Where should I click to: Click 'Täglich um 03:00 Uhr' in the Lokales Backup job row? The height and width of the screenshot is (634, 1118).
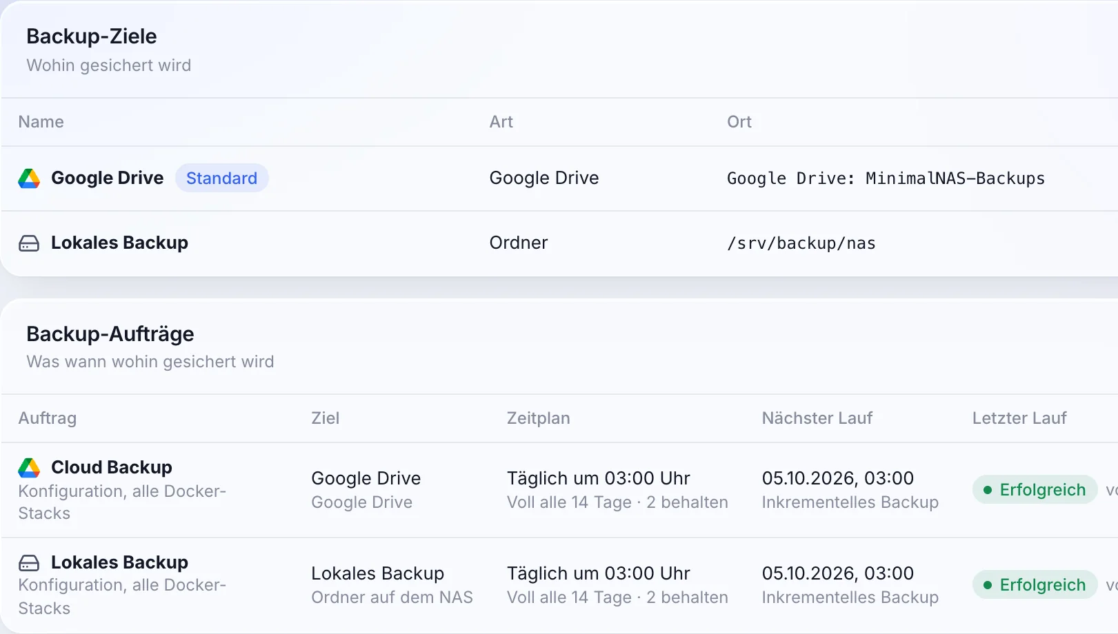click(x=599, y=573)
